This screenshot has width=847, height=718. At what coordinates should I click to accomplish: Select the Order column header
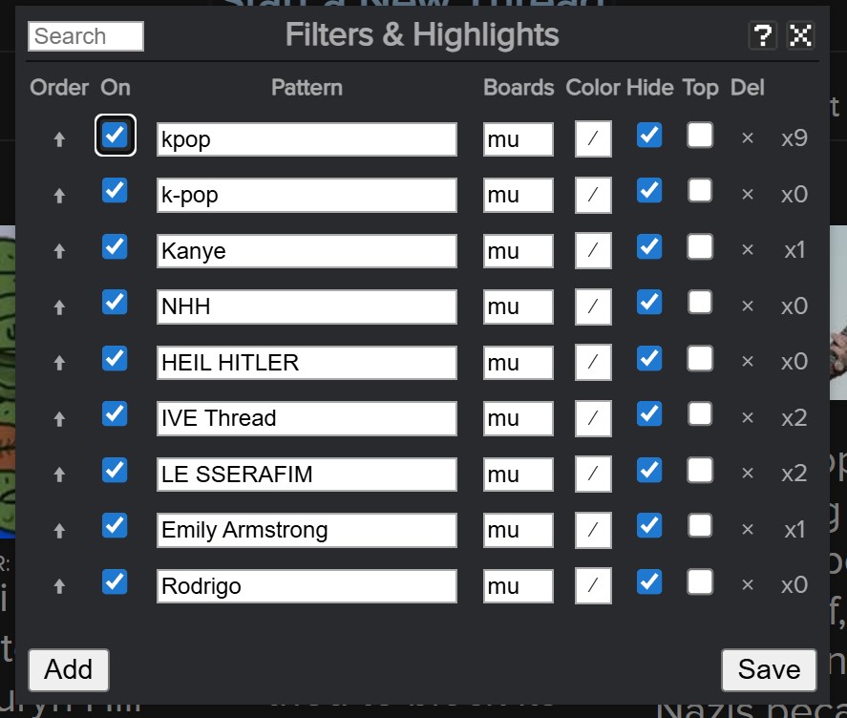click(59, 88)
